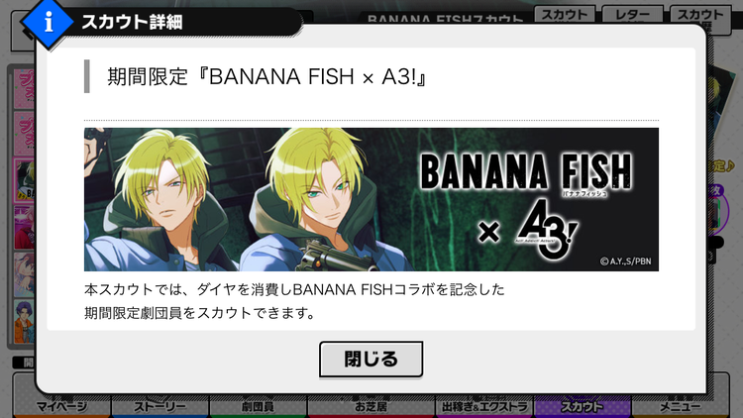Click the blue diamond info icon
This screenshot has width=743, height=418.
tap(48, 22)
